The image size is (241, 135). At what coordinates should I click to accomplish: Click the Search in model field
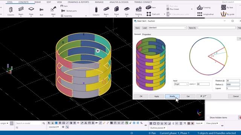[29, 123]
